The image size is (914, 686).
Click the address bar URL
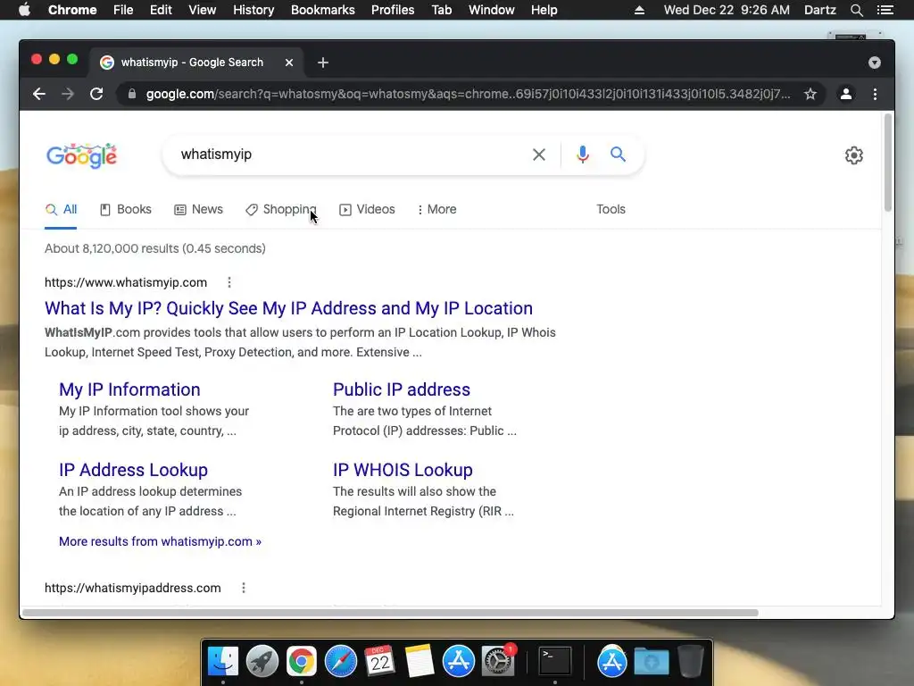(x=468, y=94)
